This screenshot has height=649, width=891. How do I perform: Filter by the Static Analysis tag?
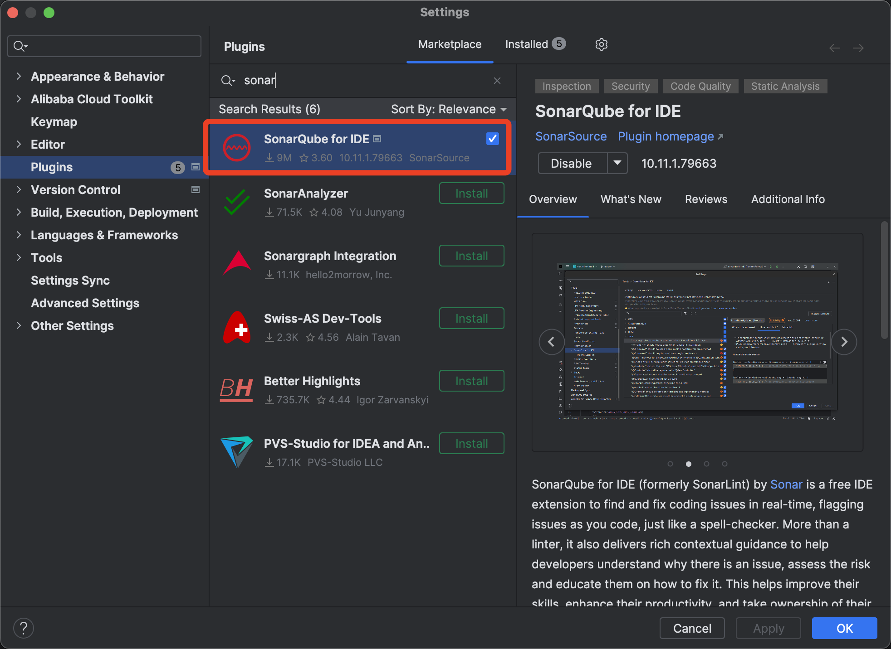[x=785, y=86]
